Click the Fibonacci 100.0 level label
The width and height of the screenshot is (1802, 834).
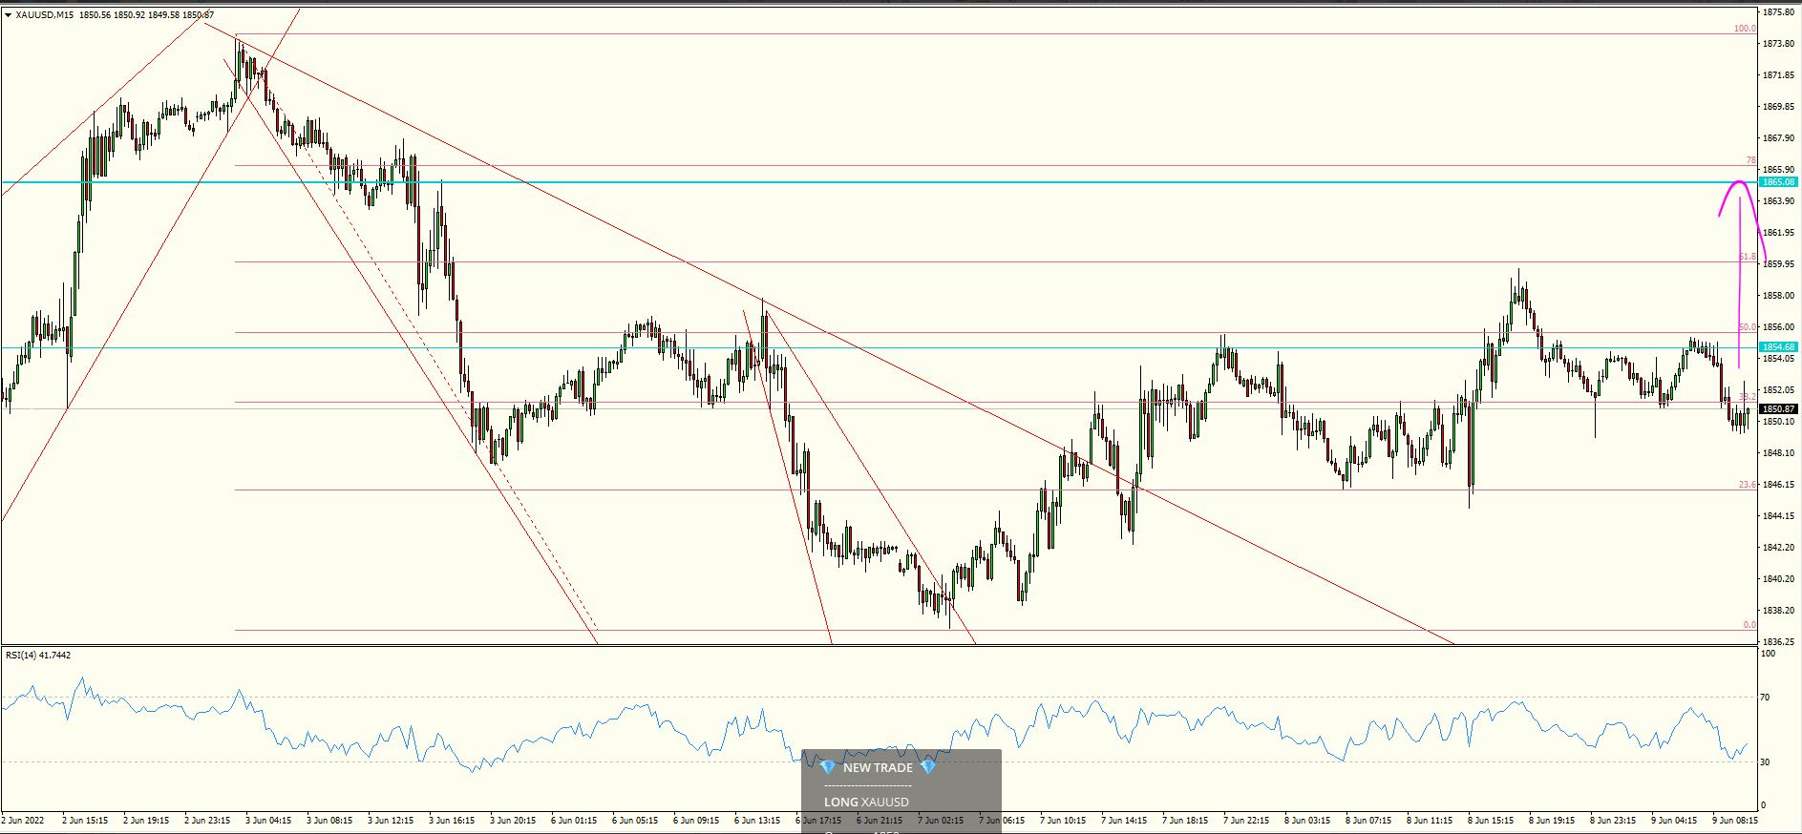click(1745, 29)
